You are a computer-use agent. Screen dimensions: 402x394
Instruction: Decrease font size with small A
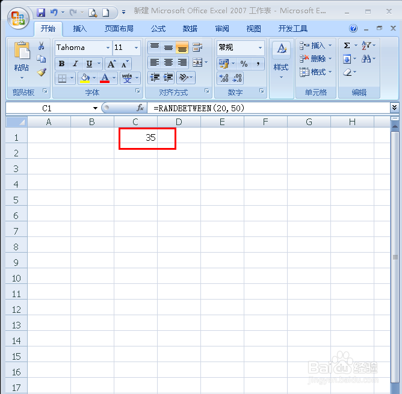click(125, 64)
